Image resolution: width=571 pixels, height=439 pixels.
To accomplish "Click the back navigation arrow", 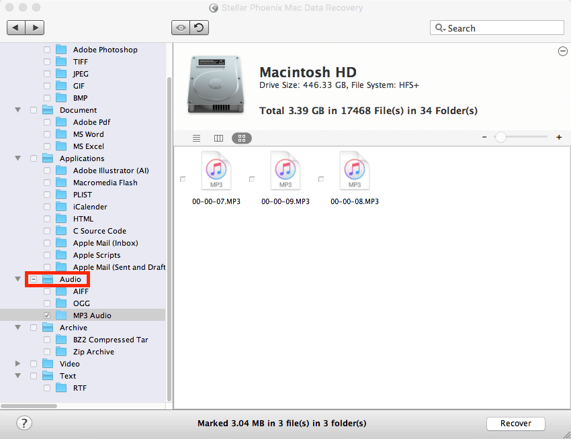I will (x=16, y=28).
